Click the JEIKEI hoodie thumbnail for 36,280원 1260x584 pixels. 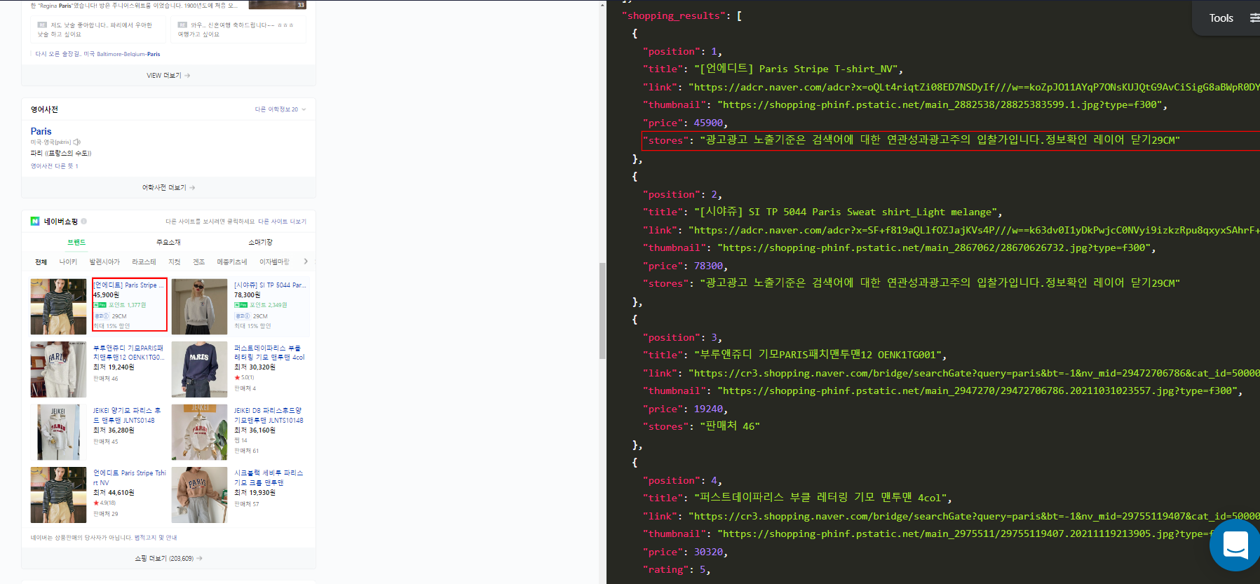tap(58, 432)
